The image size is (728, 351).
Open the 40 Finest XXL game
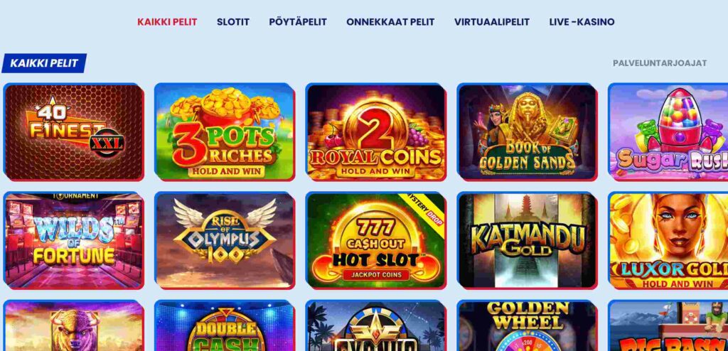[x=73, y=132]
